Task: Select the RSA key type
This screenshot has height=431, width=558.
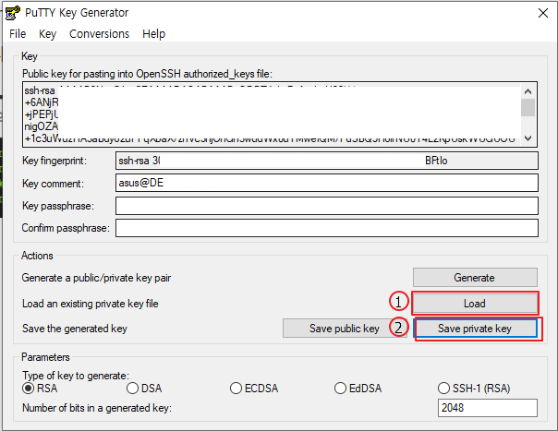Action: tap(40, 388)
